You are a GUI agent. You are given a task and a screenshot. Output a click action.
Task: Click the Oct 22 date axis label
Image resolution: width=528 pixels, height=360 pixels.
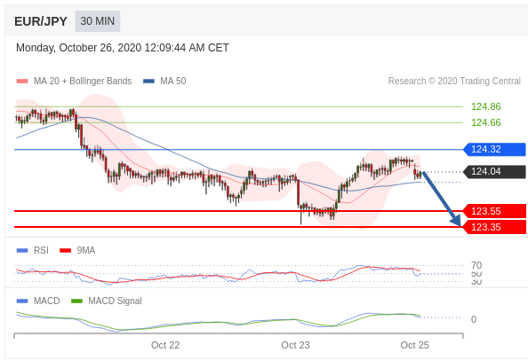(165, 345)
